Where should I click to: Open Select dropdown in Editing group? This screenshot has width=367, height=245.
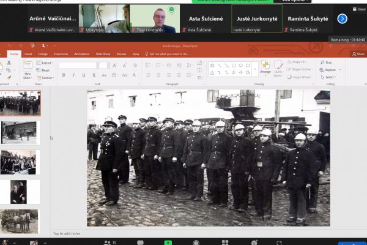click(x=328, y=77)
